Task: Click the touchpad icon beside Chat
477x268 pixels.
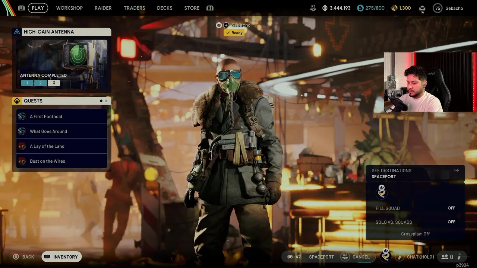Action: tap(399, 257)
